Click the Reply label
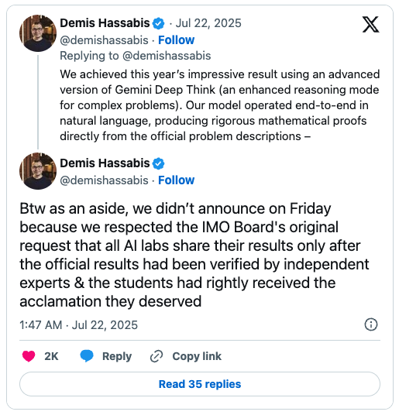This screenshot has width=399, height=415. click(x=117, y=356)
